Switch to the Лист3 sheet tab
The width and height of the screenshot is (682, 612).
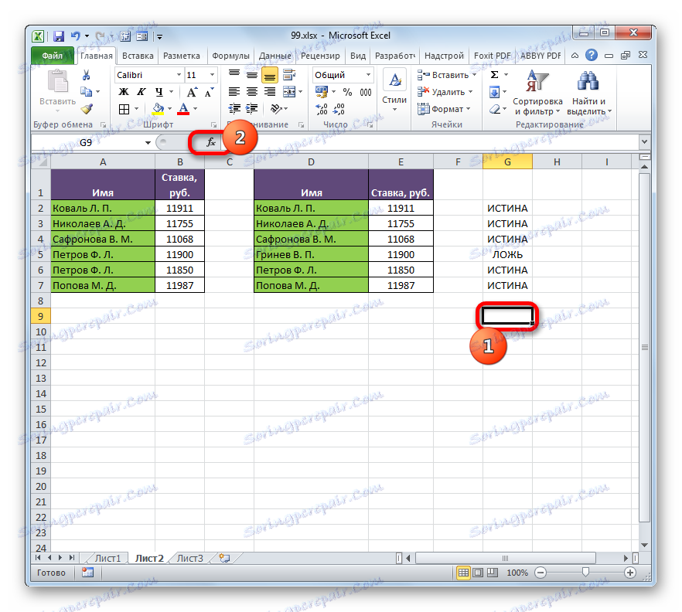[x=189, y=558]
